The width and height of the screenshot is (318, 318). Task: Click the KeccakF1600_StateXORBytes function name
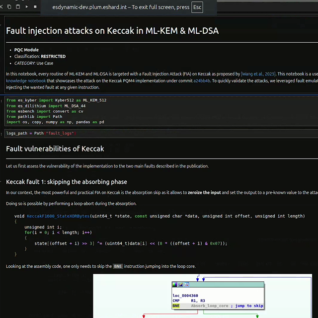58,216
